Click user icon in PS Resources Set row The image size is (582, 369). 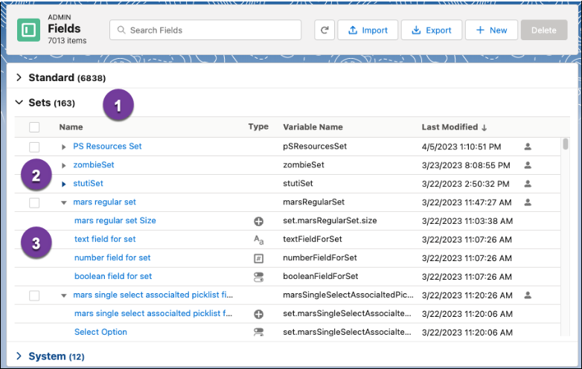[528, 147]
